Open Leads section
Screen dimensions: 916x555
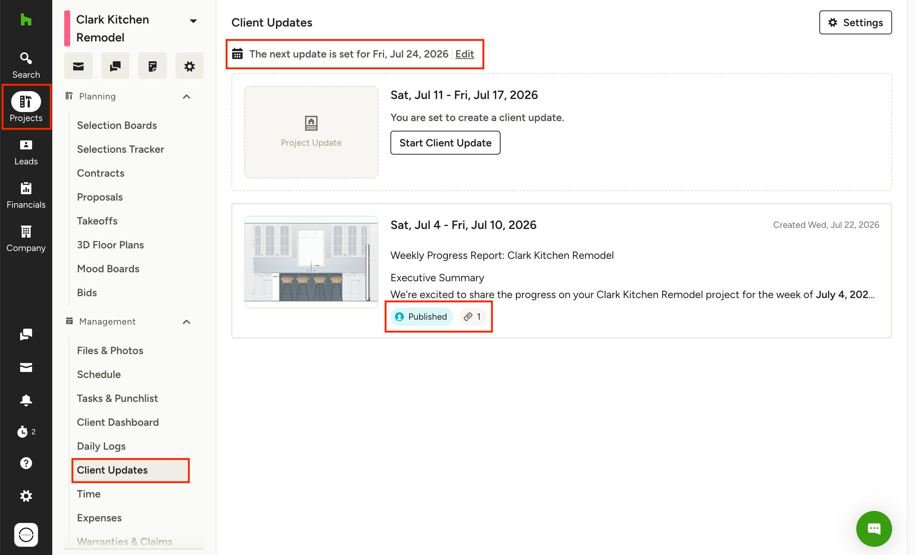click(x=26, y=152)
